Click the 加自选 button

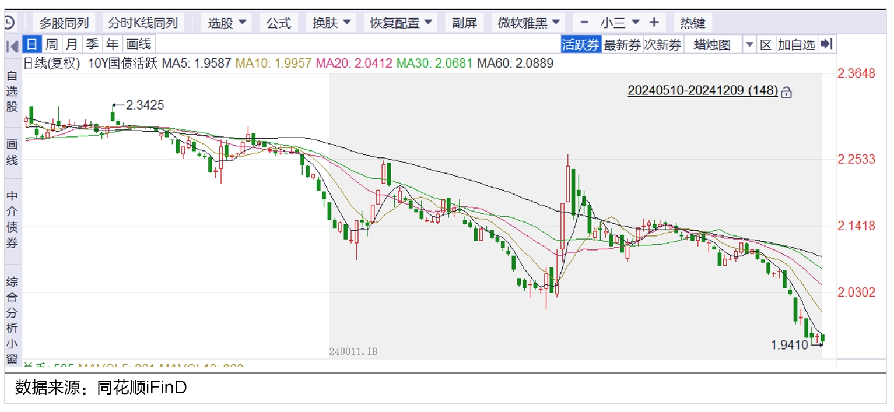(x=796, y=44)
